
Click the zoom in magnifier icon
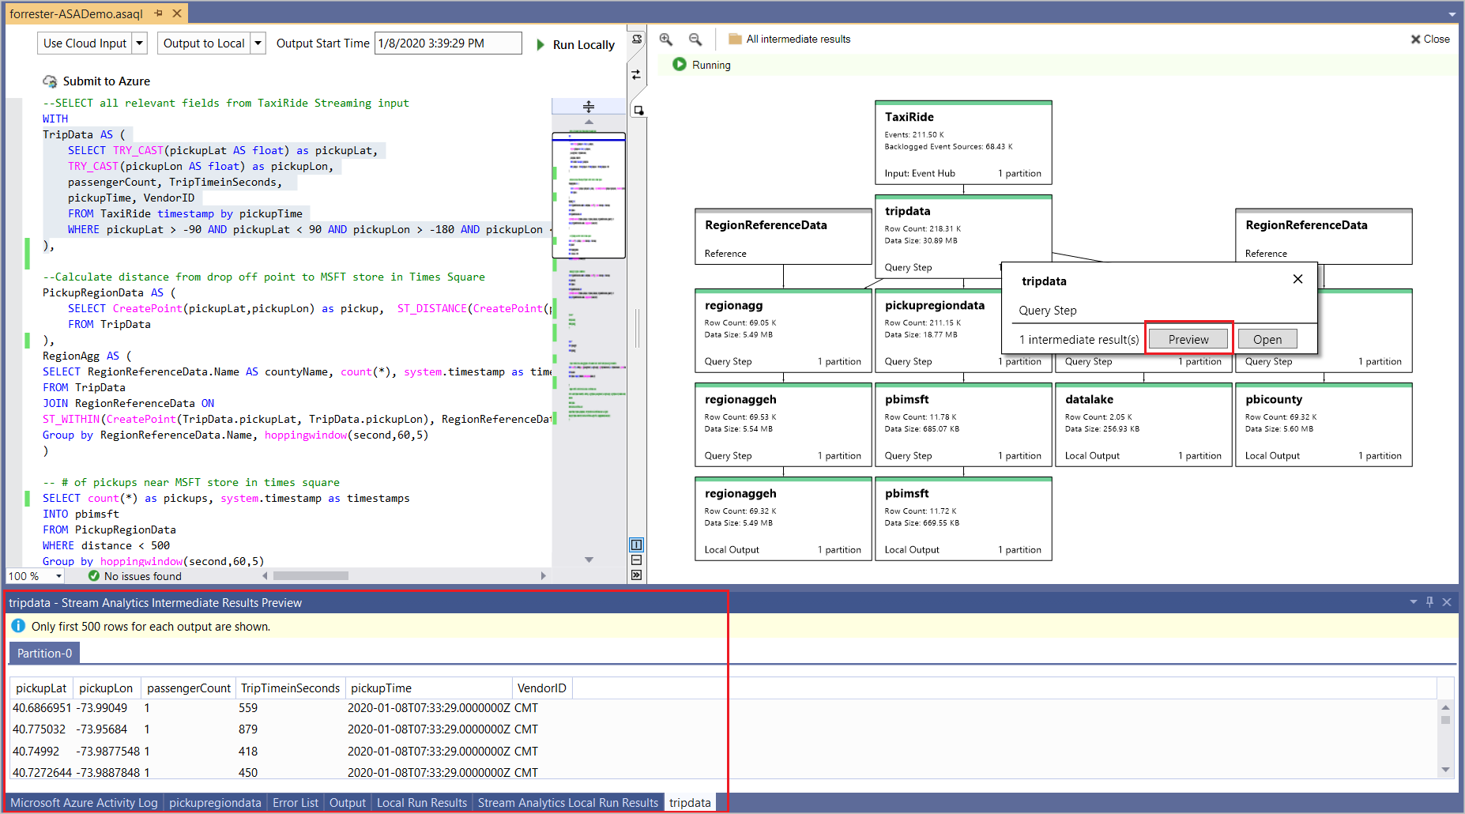(x=666, y=39)
